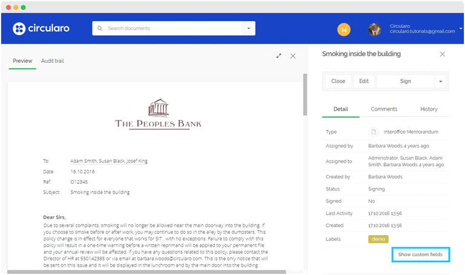
Task: Click the user profile avatar
Action: click(374, 29)
